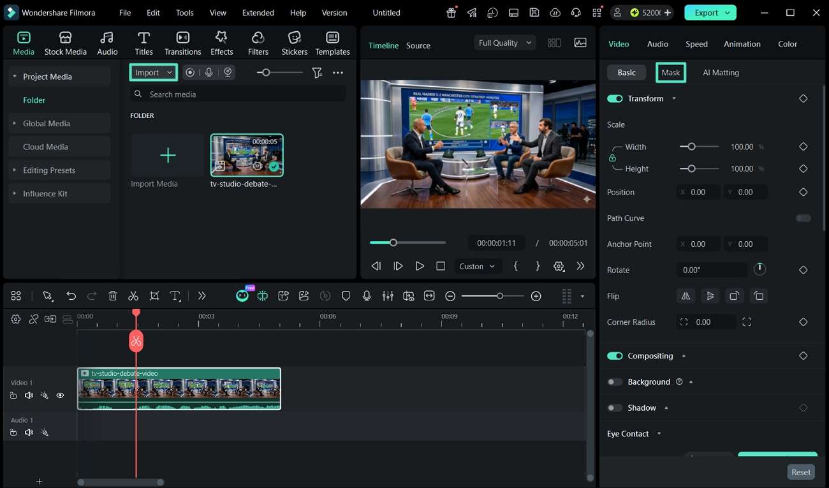Open the Filters panel
Screen dimensions: 829x488
[258, 43]
